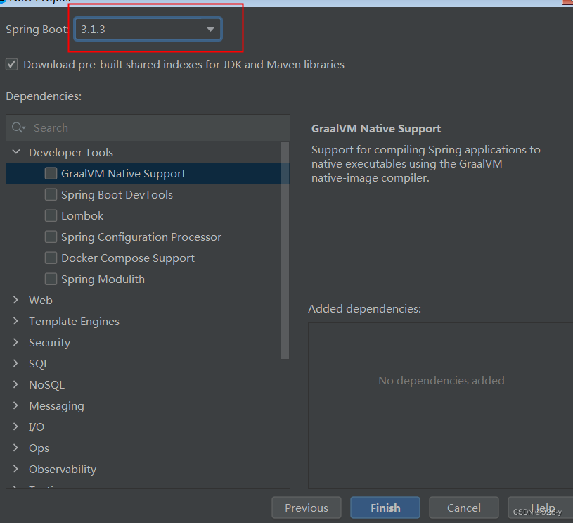The height and width of the screenshot is (523, 573).
Task: Expand the Security category
Action: [x=15, y=342]
